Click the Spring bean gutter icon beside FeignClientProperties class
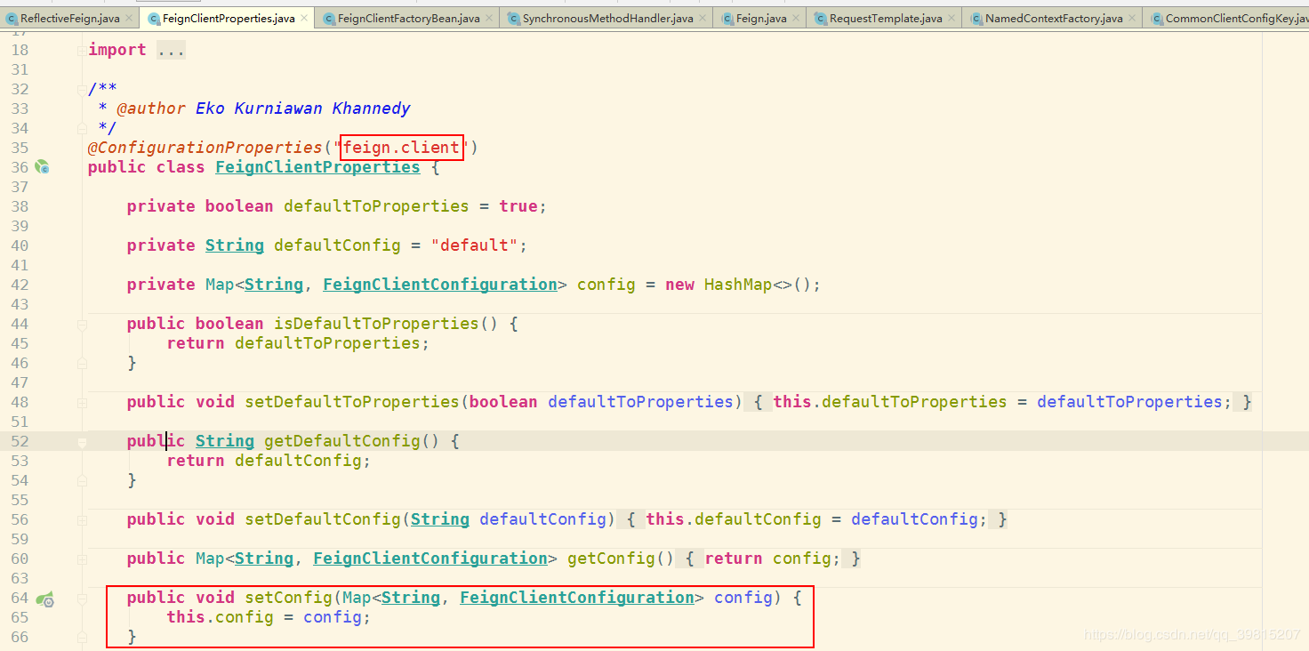The image size is (1309, 651). click(x=42, y=166)
